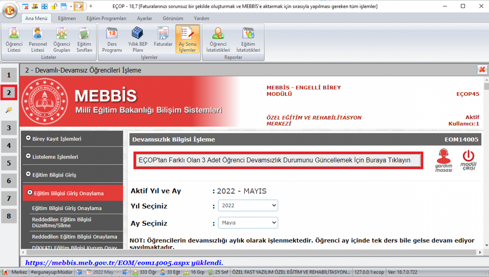Image resolution: width=489 pixels, height=277 pixels.
Task: Expand Listeleme İşlemleri menu
Action: click(x=71, y=157)
